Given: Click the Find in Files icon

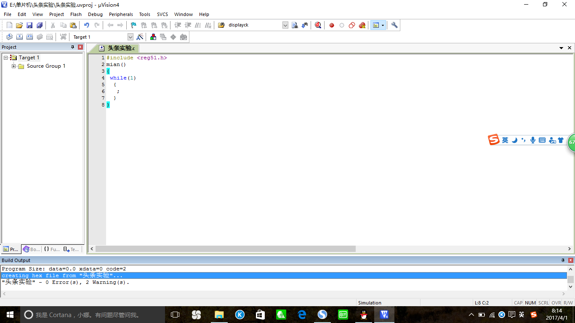Looking at the screenshot, I should click(x=221, y=25).
